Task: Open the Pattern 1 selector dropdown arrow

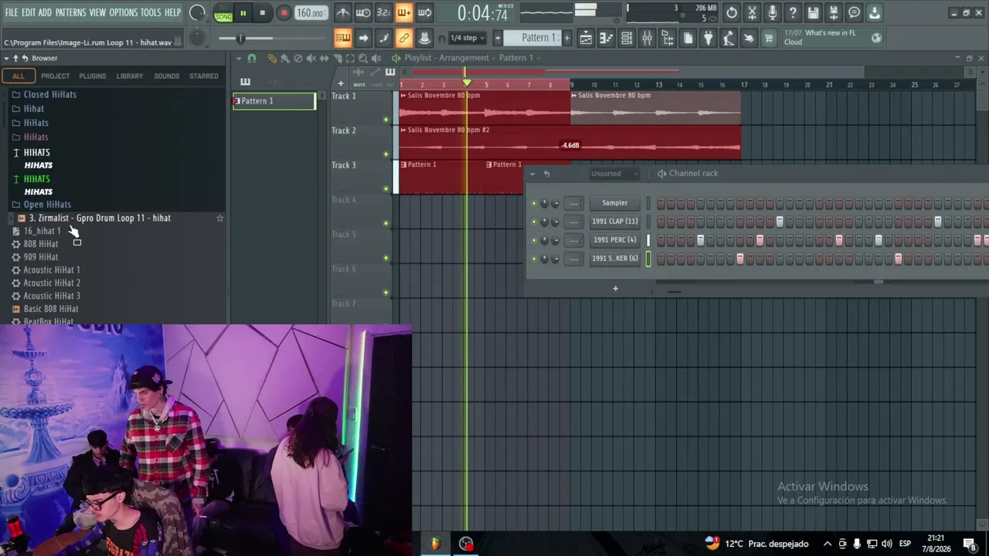Action: pyautogui.click(x=498, y=38)
